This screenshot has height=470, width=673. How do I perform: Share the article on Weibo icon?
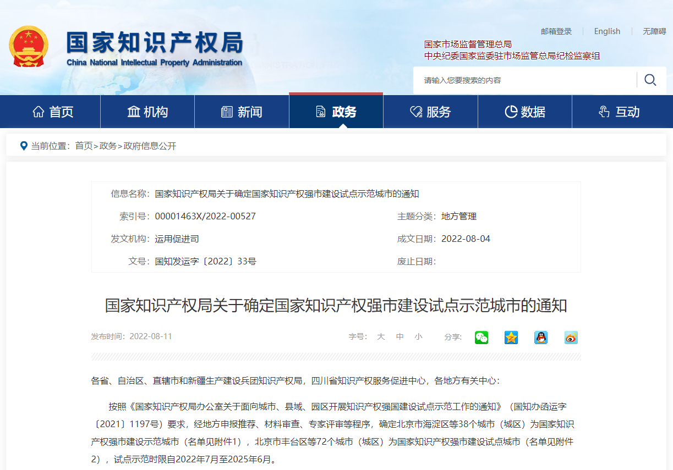pyautogui.click(x=571, y=338)
